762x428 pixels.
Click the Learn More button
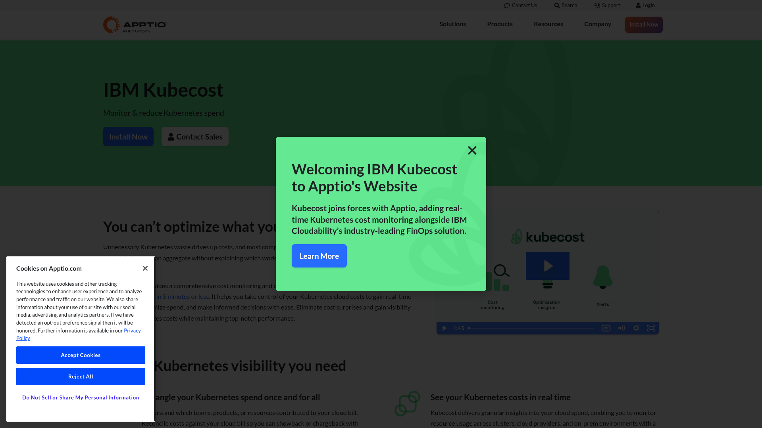(319, 256)
